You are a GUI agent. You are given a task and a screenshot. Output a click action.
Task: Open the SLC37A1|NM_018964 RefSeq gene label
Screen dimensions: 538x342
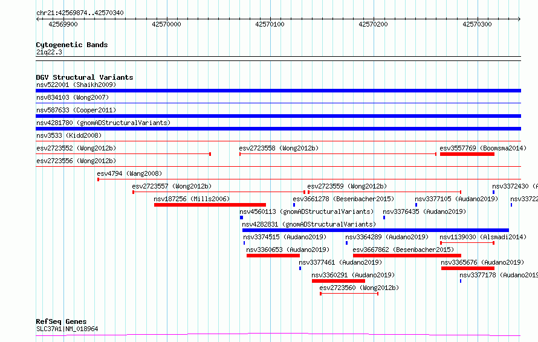coord(67,329)
